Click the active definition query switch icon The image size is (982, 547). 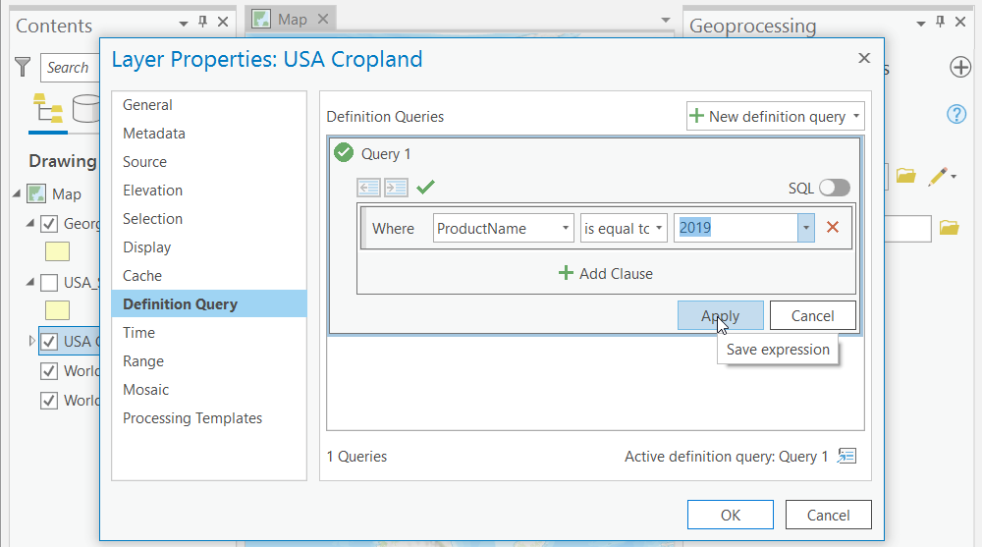click(x=846, y=456)
